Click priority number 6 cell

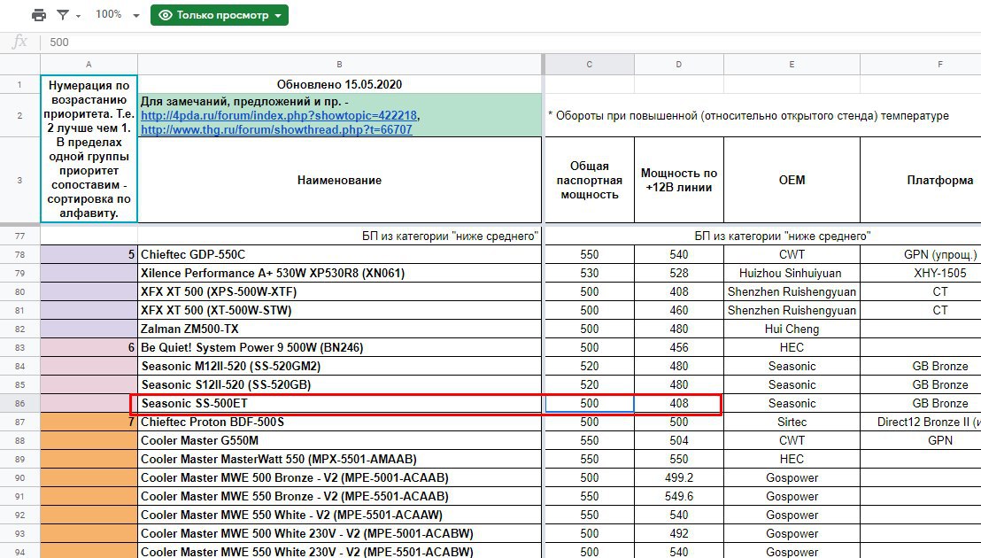[x=89, y=348]
